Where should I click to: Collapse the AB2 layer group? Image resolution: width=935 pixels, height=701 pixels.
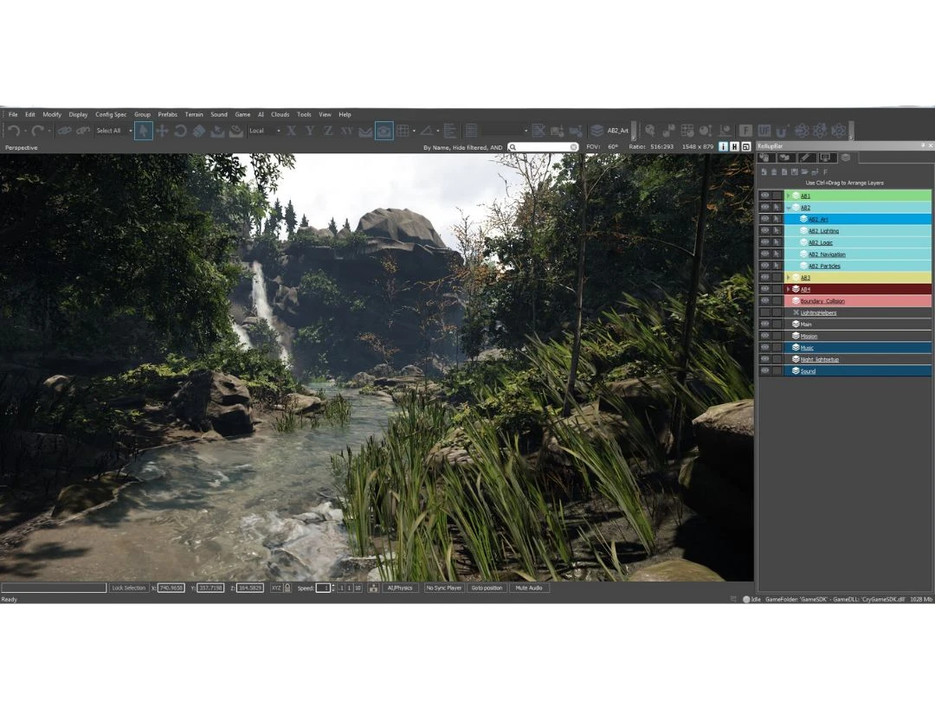tap(788, 208)
